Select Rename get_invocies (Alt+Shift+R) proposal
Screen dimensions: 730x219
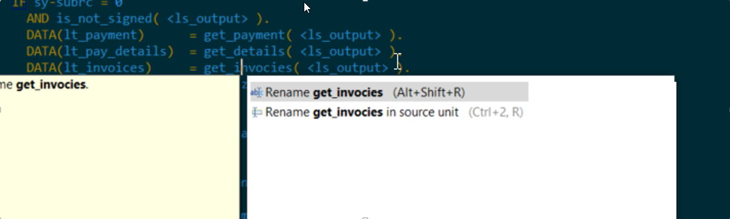389,92
